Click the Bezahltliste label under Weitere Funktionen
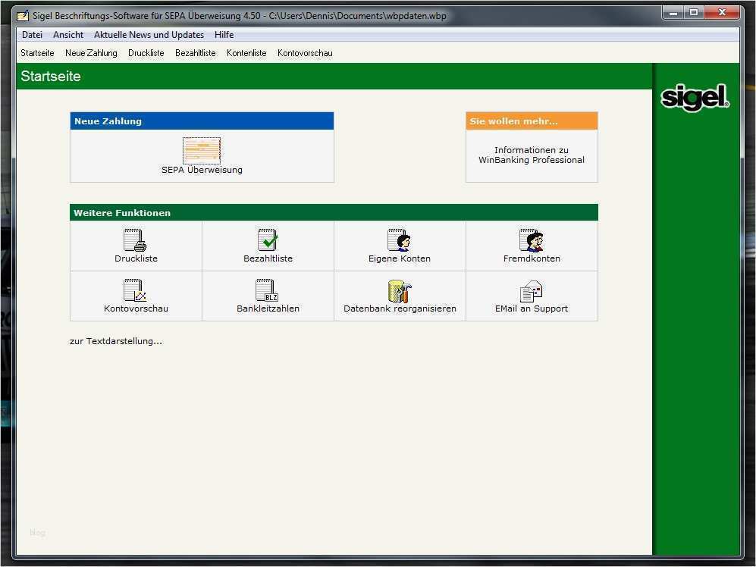Viewport: 756px width, 567px height. (268, 258)
